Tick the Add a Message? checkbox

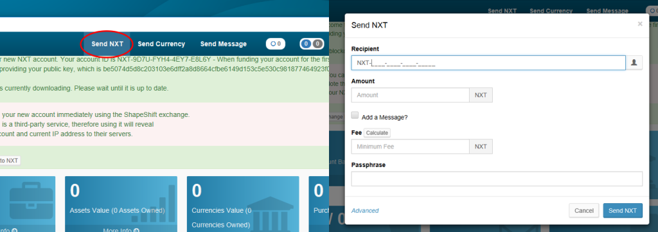[355, 116]
